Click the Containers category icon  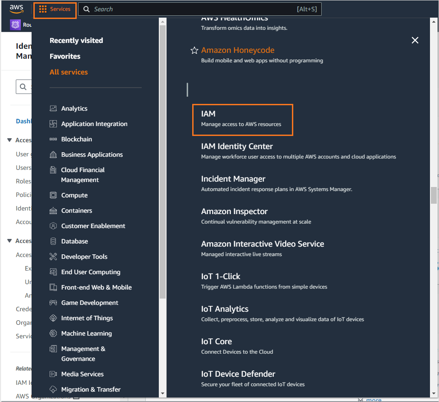[53, 210]
